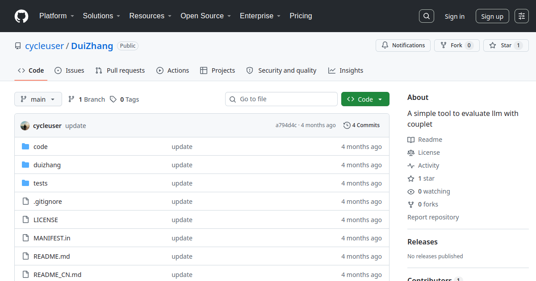Image resolution: width=536 pixels, height=281 pixels.
Task: Click the cycleuser avatar image
Action: coord(25,126)
